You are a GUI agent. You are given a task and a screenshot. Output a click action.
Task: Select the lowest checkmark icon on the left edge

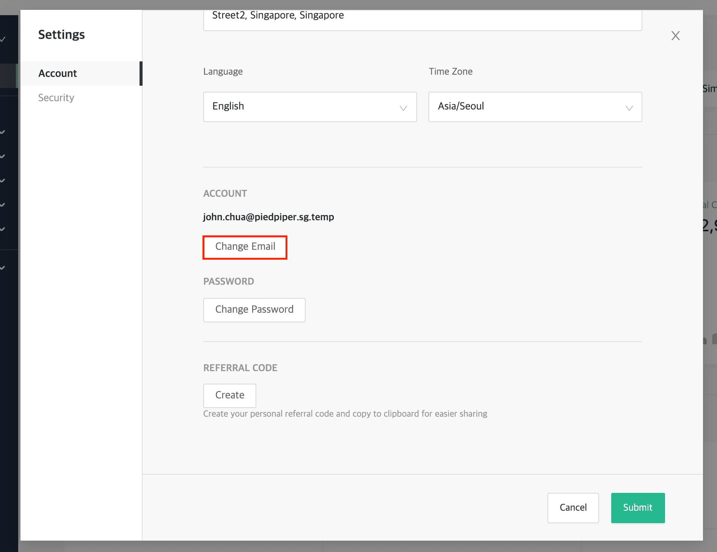tap(2, 267)
